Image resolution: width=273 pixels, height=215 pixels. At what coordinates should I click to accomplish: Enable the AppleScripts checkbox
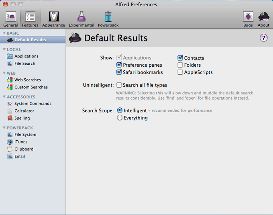point(180,72)
